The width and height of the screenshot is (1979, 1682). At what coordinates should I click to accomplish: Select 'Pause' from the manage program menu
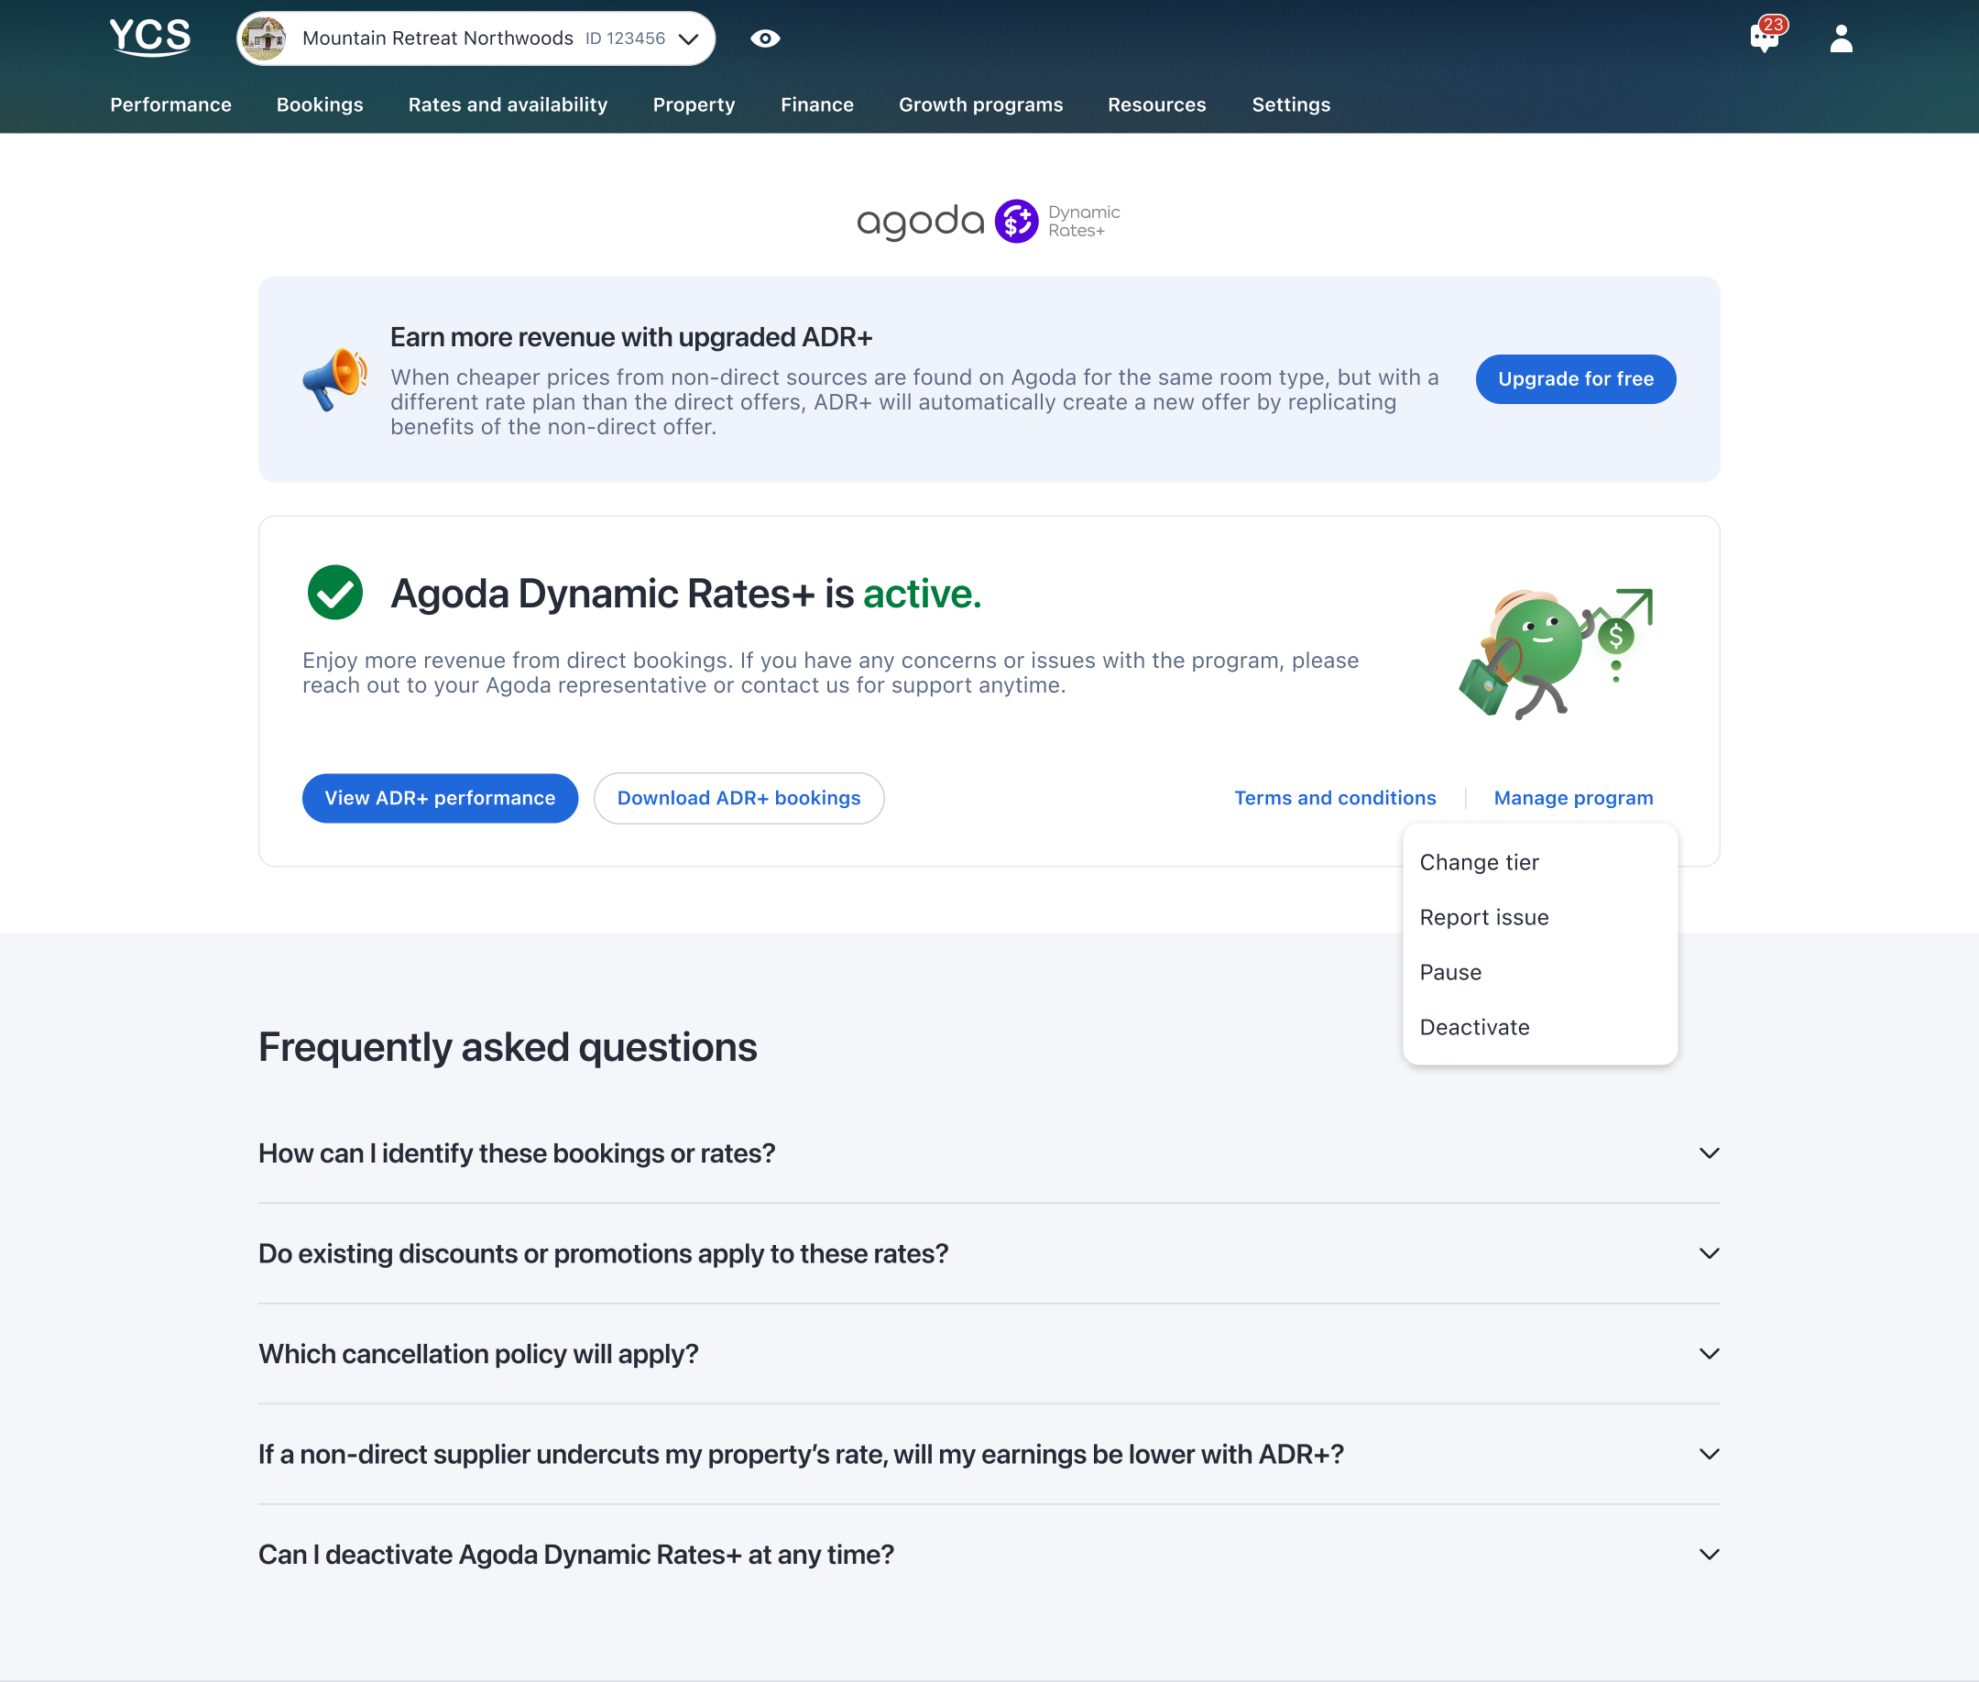pyautogui.click(x=1449, y=972)
